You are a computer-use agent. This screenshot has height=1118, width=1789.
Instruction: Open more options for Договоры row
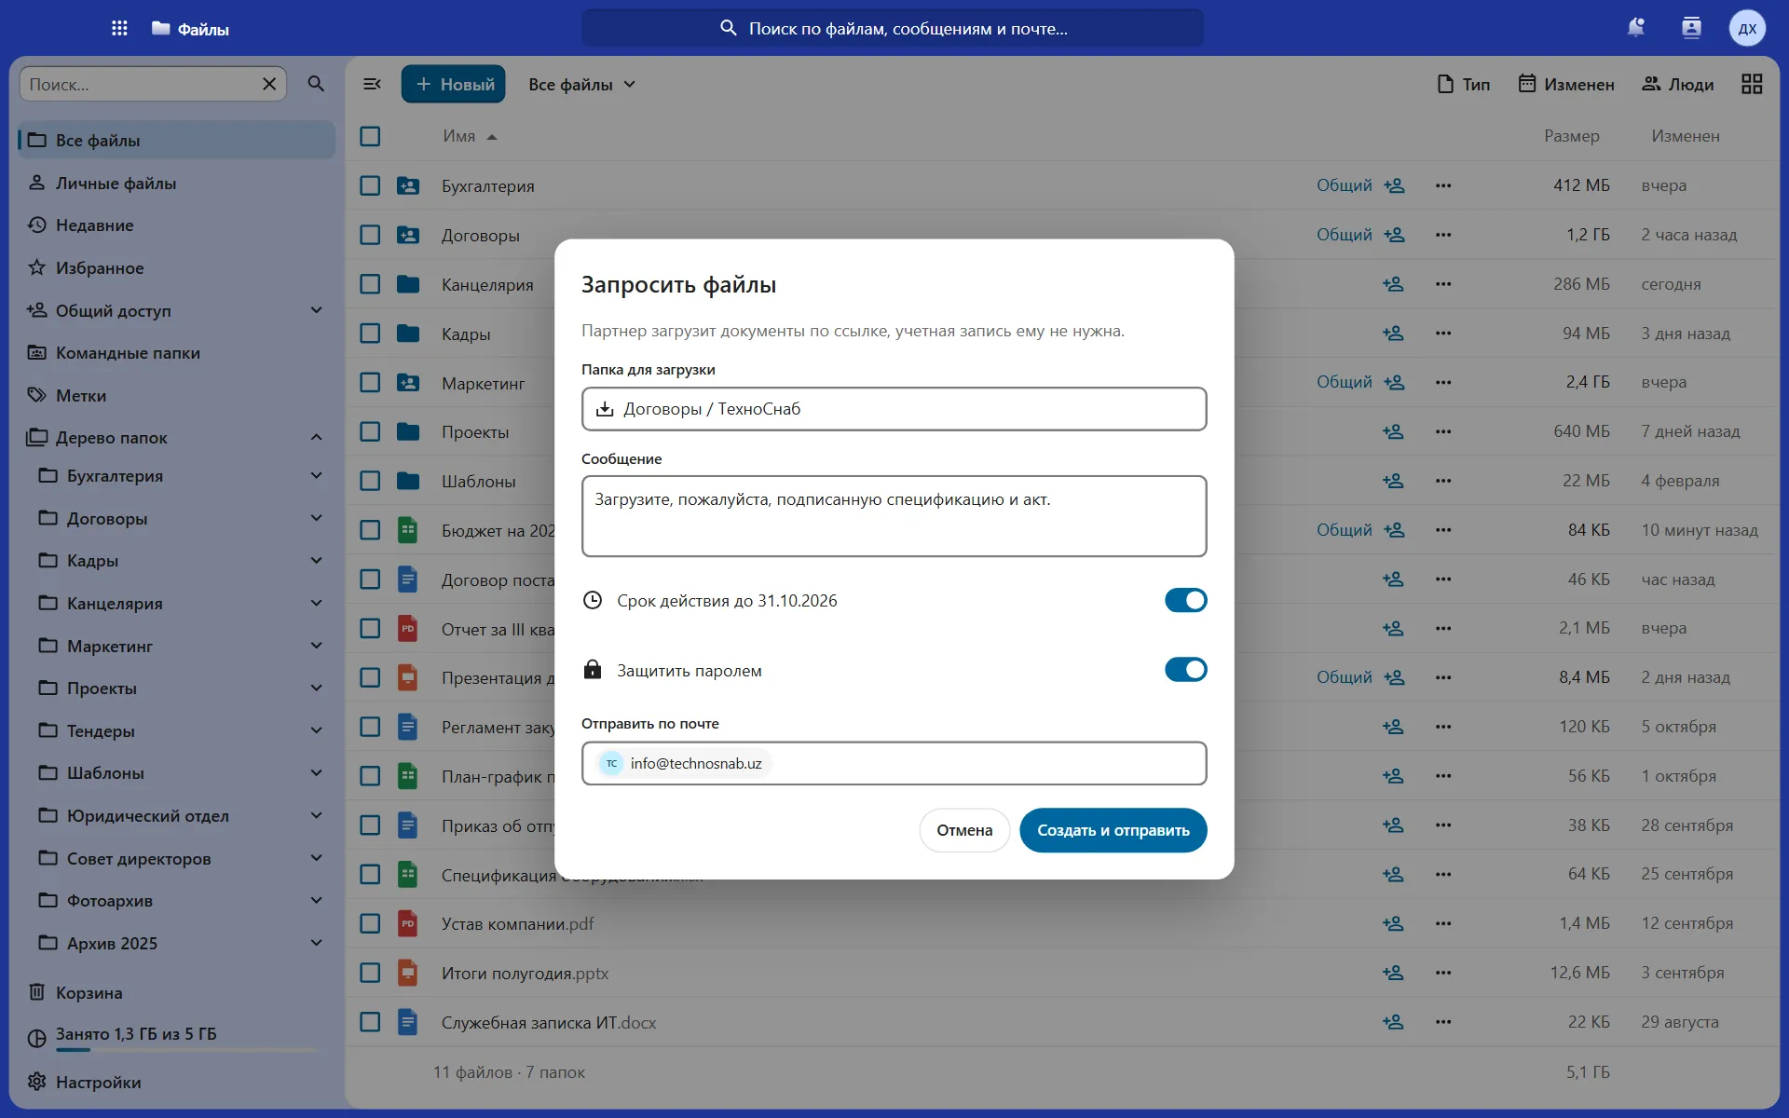tap(1443, 235)
